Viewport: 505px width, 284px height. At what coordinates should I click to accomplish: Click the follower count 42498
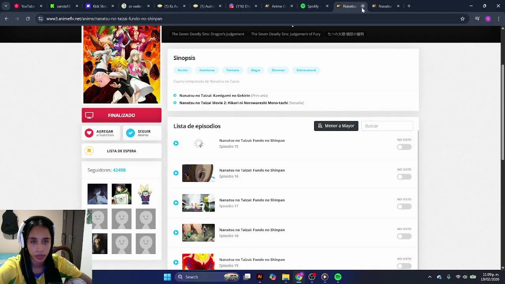point(119,170)
